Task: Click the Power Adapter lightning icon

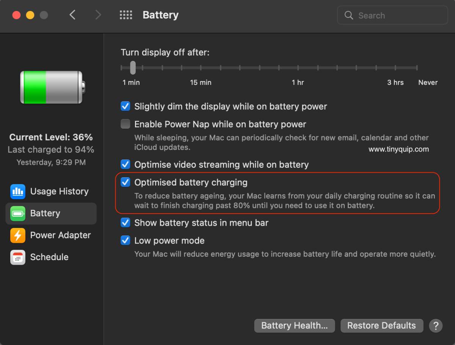Action: pyautogui.click(x=17, y=235)
